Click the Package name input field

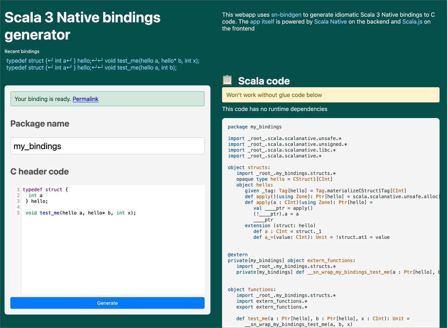pos(107,146)
